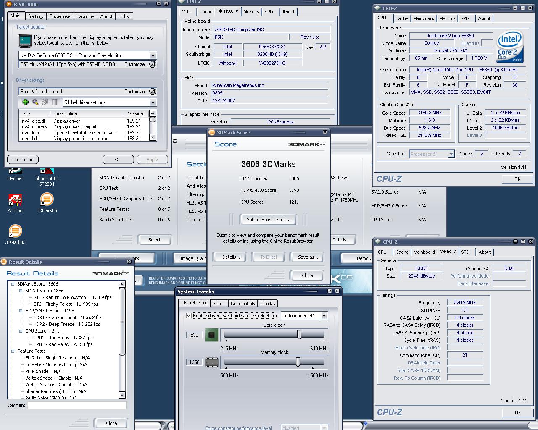Image resolution: width=538 pixels, height=430 pixels.
Task: Click the Details button in 3DMark Score window
Action: 231,257
